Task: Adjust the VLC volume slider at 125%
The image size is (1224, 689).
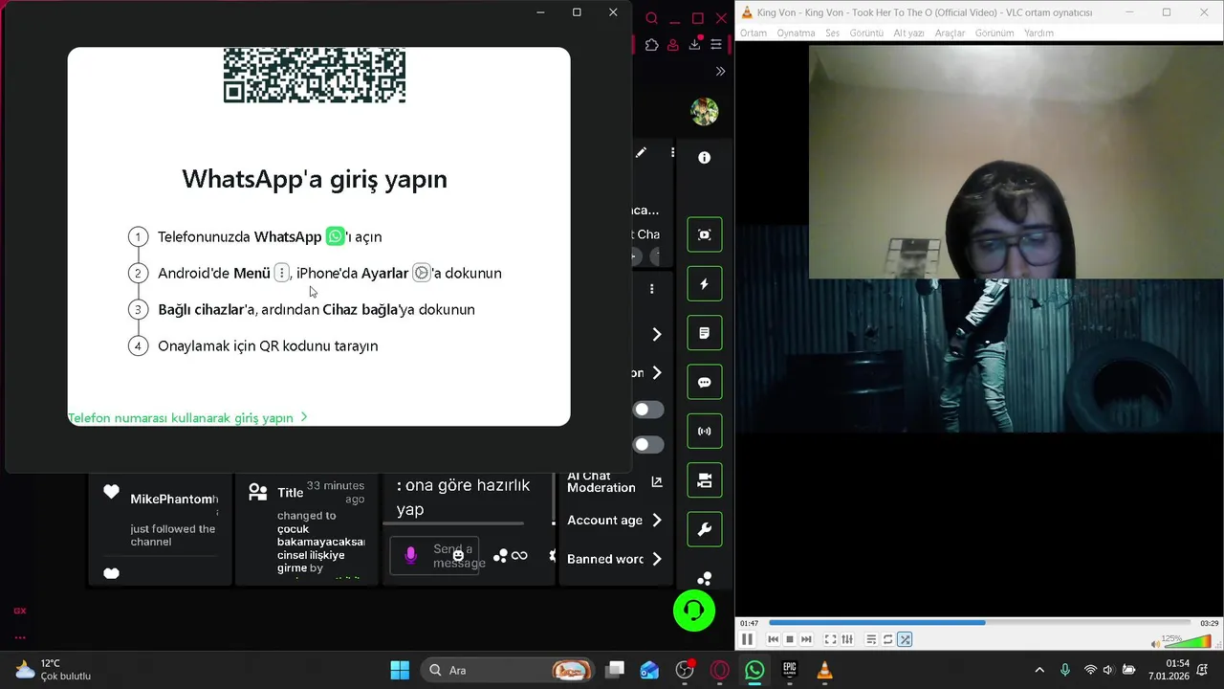Action: [x=1188, y=642]
